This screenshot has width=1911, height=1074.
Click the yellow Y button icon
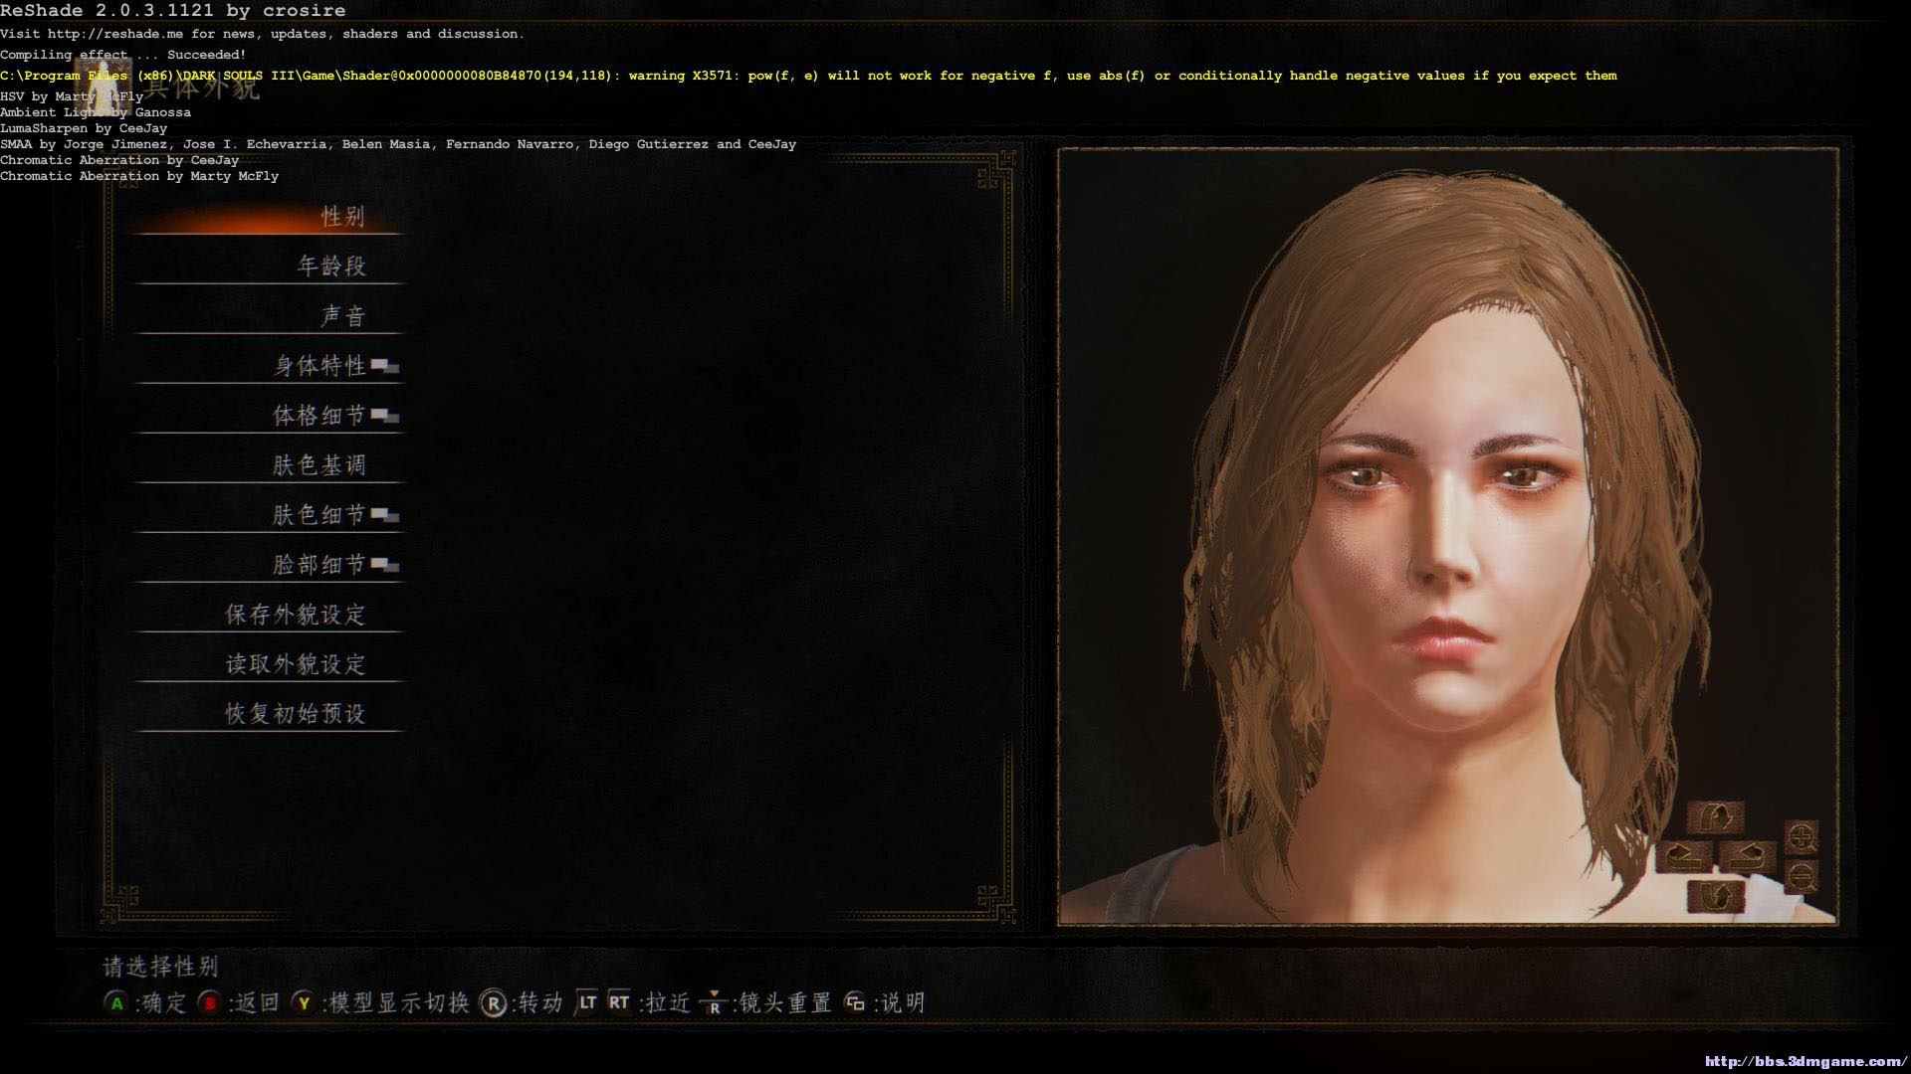tap(304, 1002)
